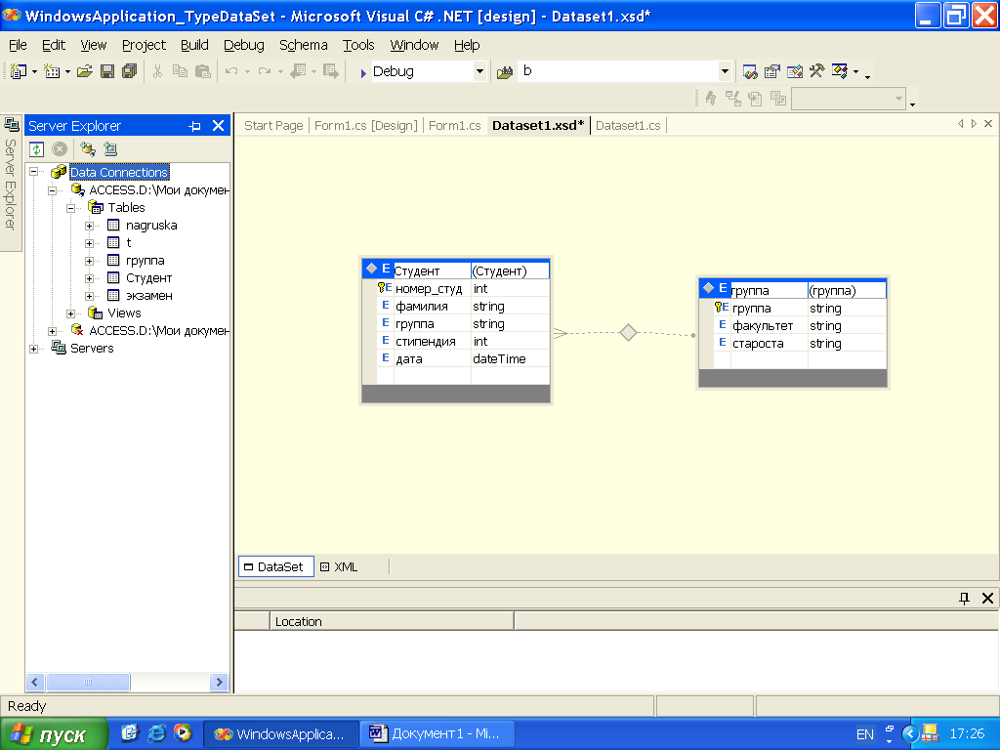This screenshot has height=750, width=1000.
Task: Expand the Views node in Server Explorer
Action: coord(71,313)
